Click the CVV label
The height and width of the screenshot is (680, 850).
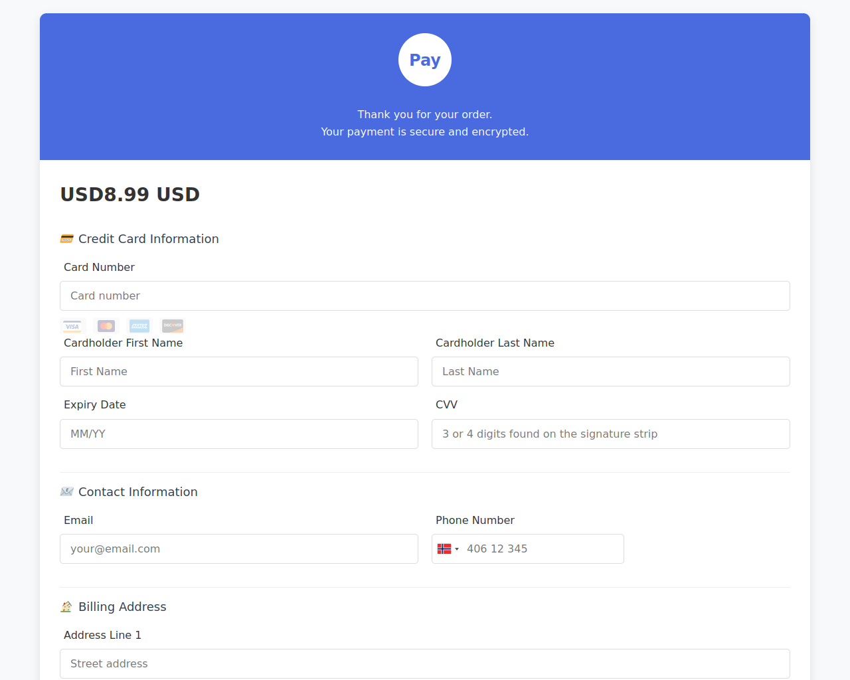tap(446, 404)
